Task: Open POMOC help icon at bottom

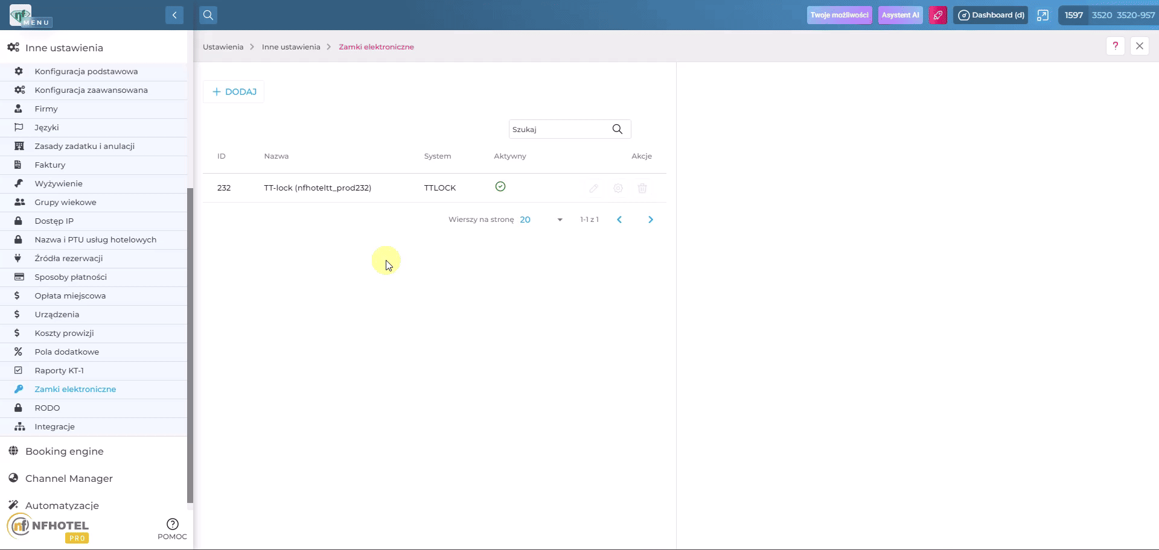Action: click(x=172, y=529)
